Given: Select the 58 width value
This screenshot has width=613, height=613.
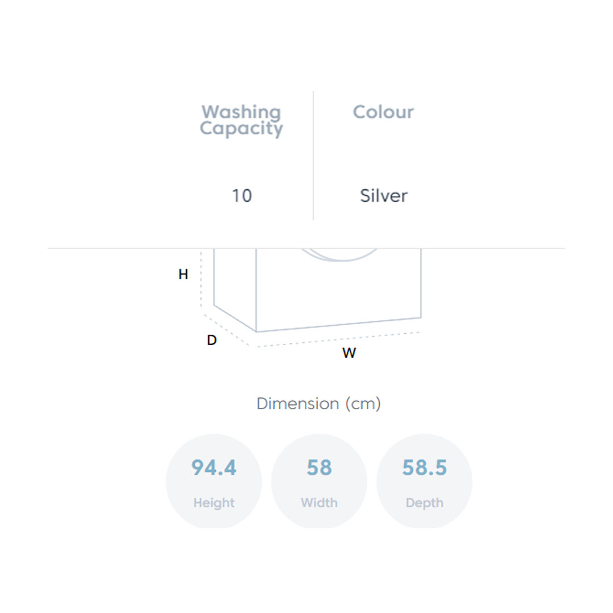Looking at the screenshot, I should (319, 468).
